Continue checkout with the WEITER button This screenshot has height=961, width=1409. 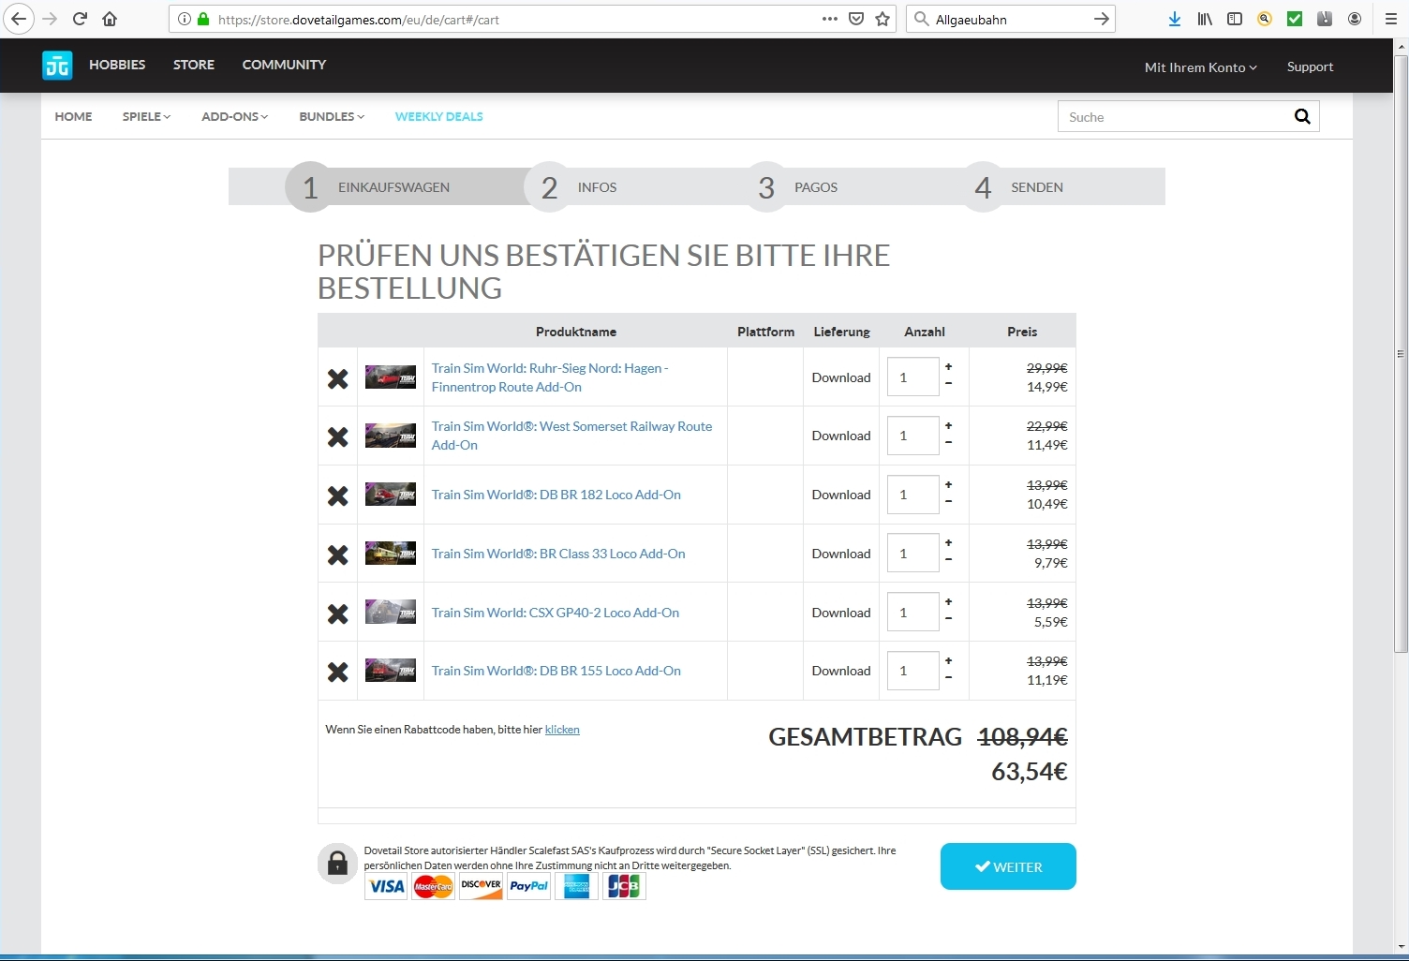[1008, 866]
